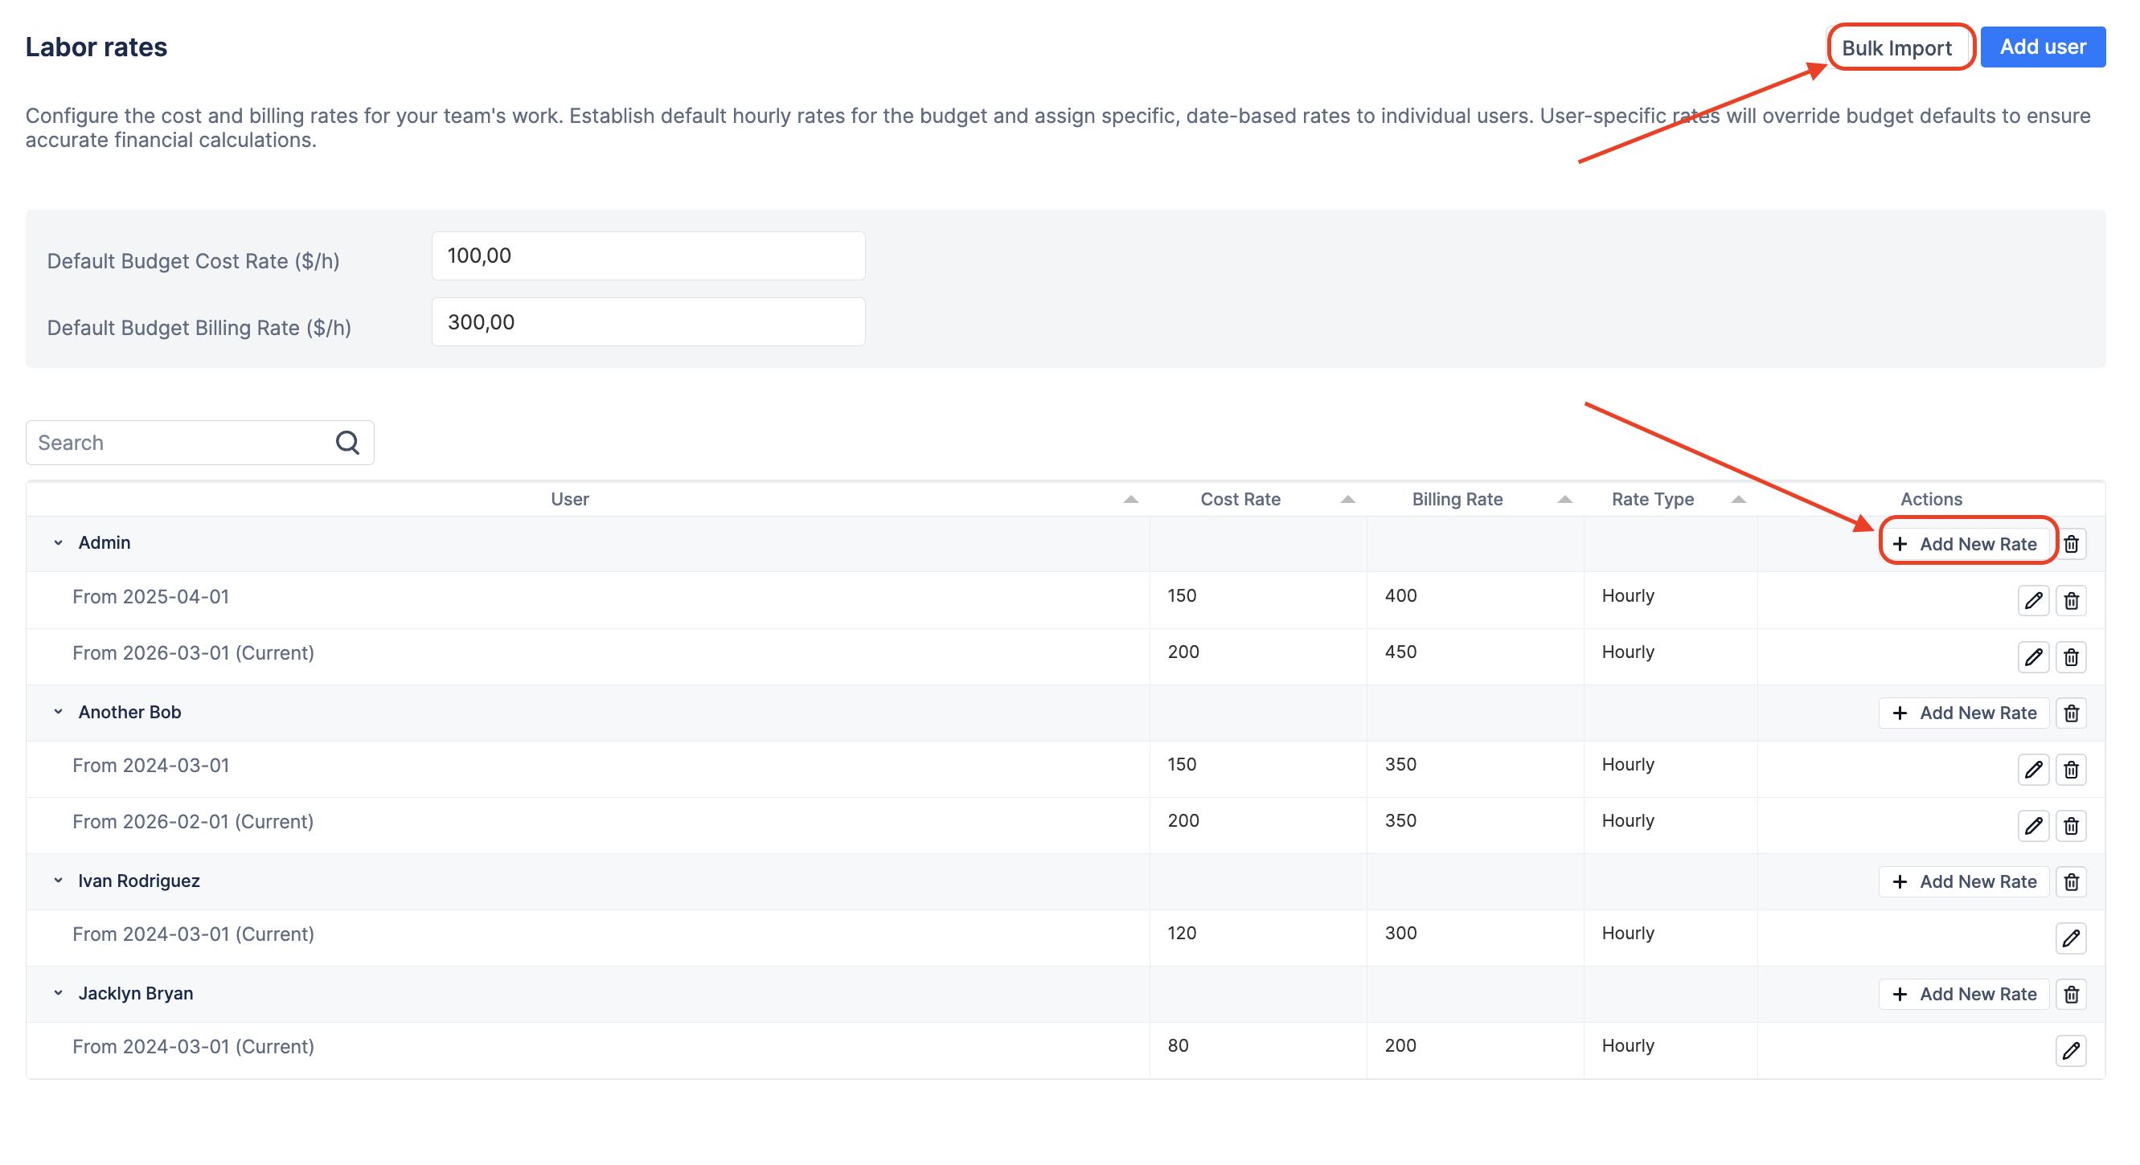
Task: Edit Another Bob's rate from 2024-03-01
Action: coord(2032,769)
